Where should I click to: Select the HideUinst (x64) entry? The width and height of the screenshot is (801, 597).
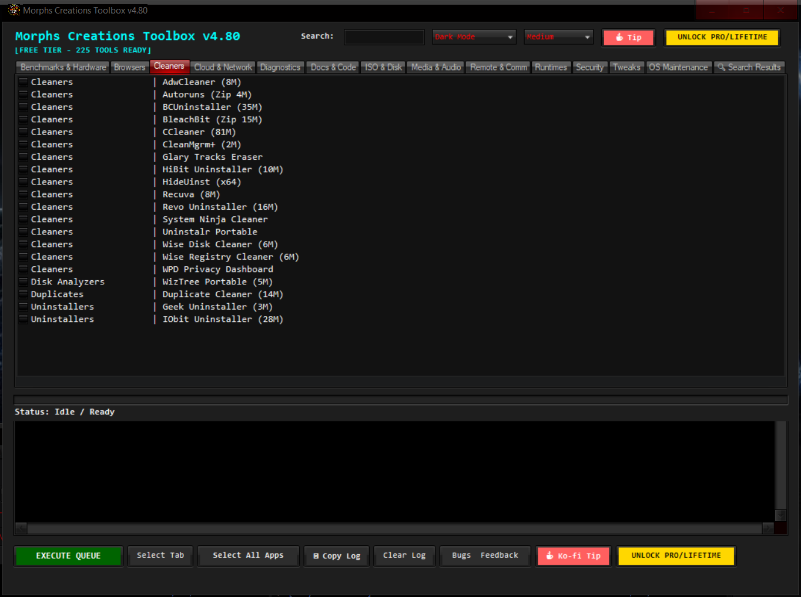point(401,182)
